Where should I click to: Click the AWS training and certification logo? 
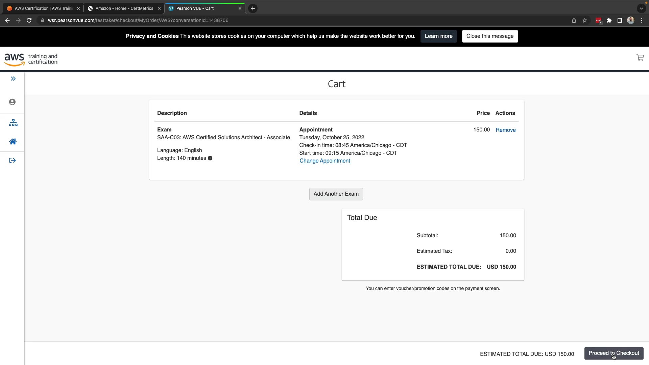click(x=31, y=59)
